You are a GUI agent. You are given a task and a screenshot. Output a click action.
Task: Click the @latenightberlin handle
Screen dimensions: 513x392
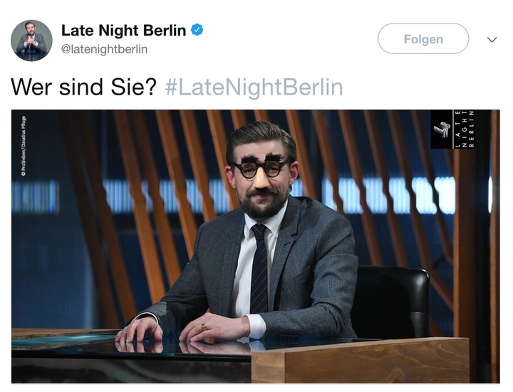pyautogui.click(x=104, y=49)
